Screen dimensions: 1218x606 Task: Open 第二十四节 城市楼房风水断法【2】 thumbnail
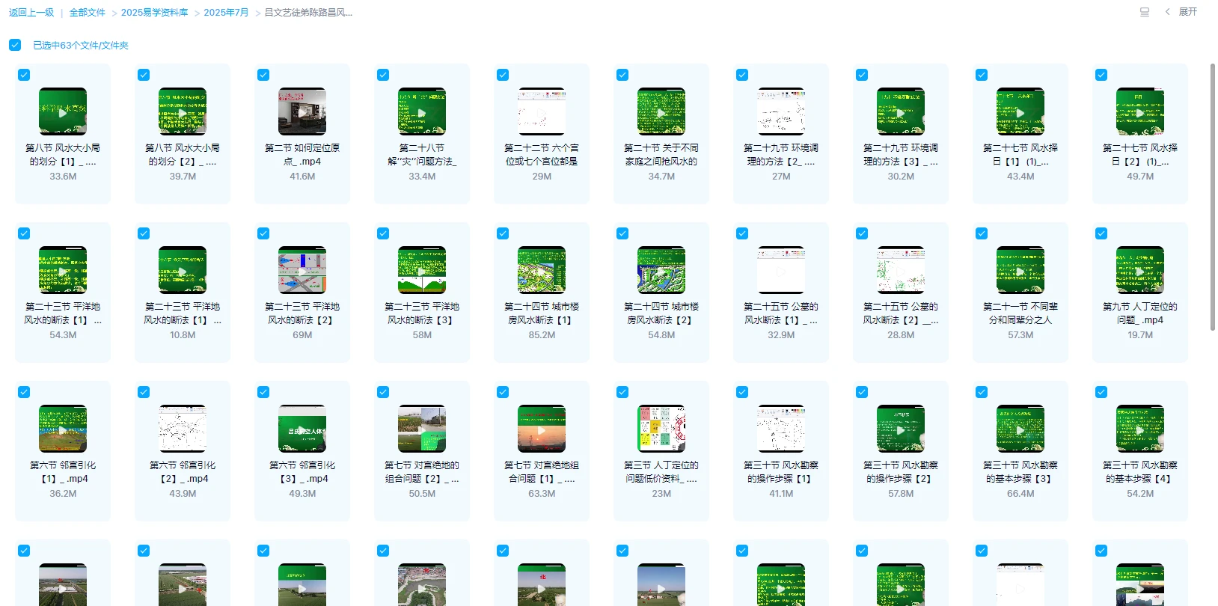(661, 270)
